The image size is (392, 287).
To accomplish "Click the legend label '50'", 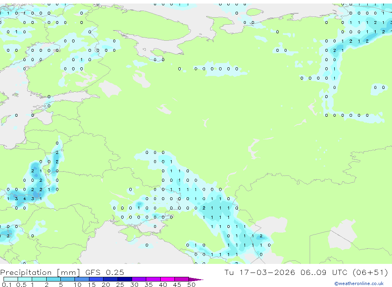I will (x=191, y=285).
